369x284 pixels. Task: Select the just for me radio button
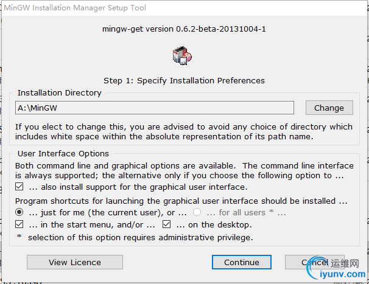pos(19,212)
